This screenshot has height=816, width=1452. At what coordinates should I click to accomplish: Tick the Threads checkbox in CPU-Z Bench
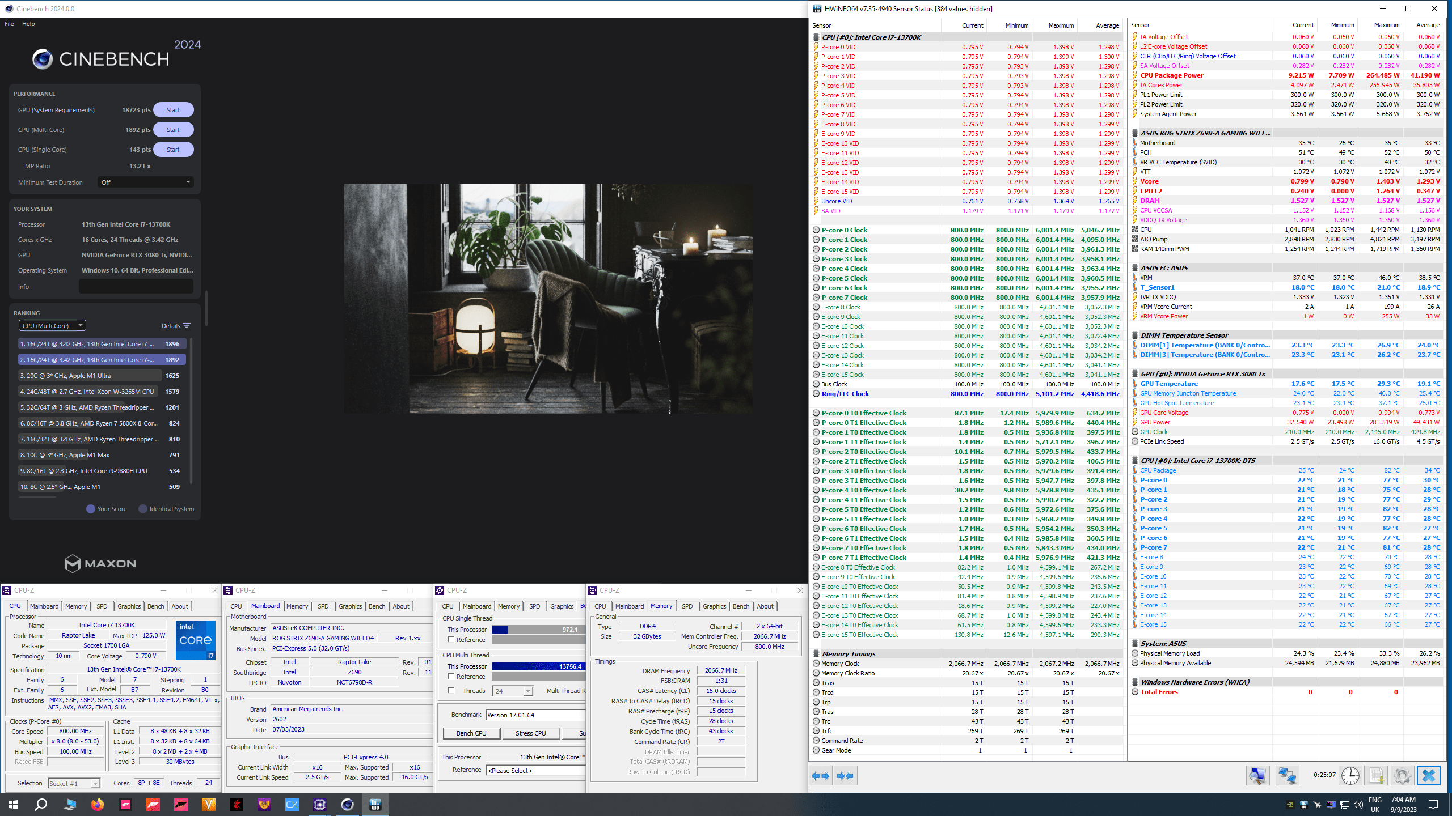[x=451, y=691]
